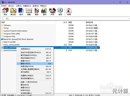Select the highlighted hosts_withDWS file name
This screenshot has height=96, width=130.
pos(10,48)
